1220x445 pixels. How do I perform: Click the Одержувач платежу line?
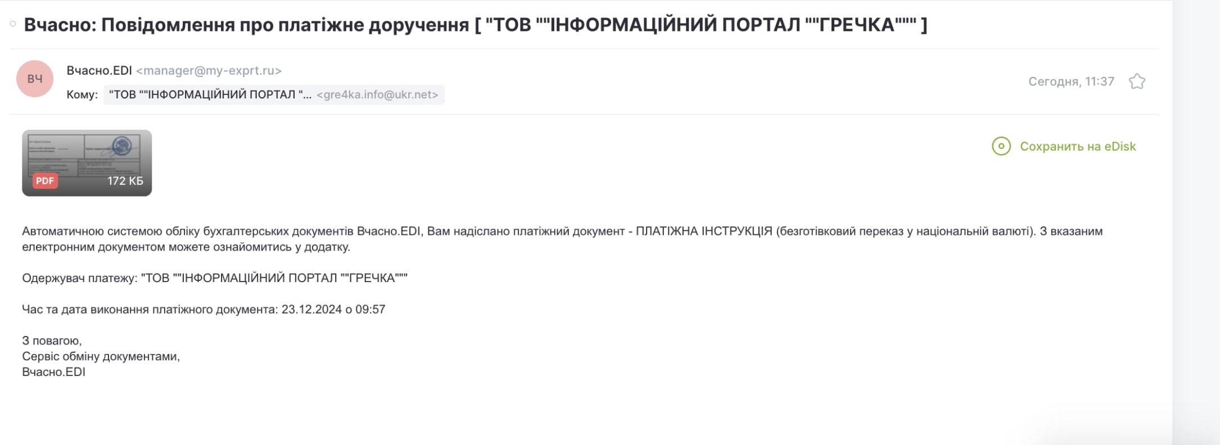215,278
